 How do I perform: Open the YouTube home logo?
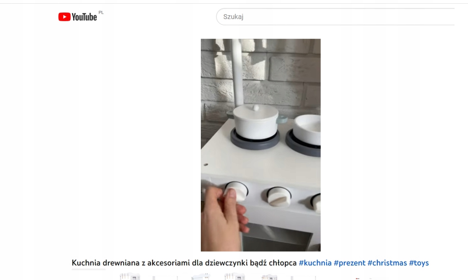coord(77,17)
